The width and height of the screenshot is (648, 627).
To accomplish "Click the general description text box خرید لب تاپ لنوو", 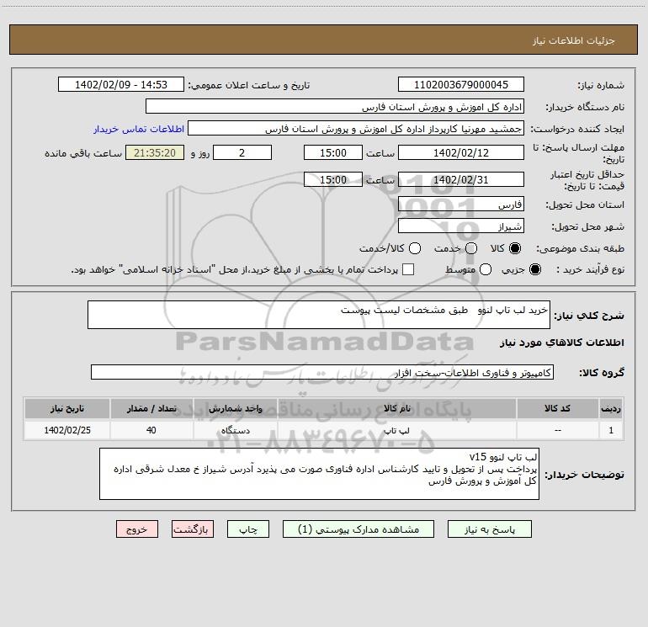I will [319, 315].
